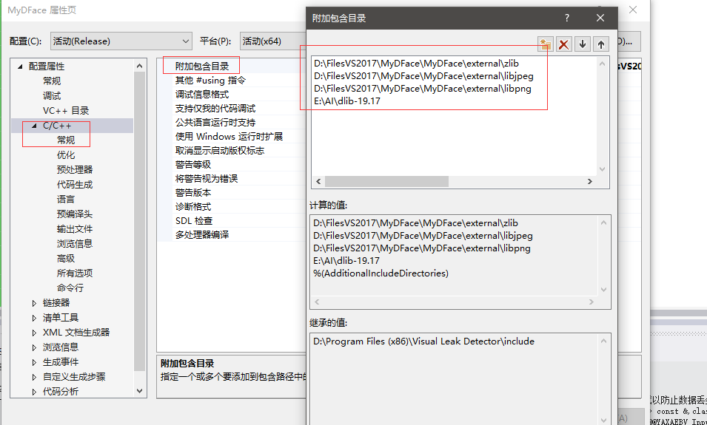Select 预编译头 under C/C++
Screen dimensions: 707x425
pos(75,214)
